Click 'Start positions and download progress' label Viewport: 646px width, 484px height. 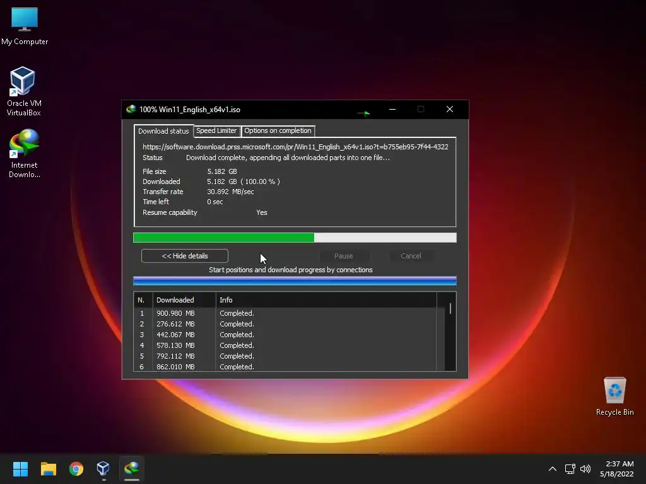pos(290,270)
